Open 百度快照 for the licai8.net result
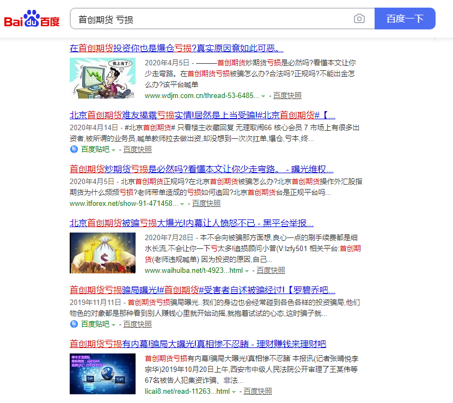The image size is (453, 403). tap(258, 391)
